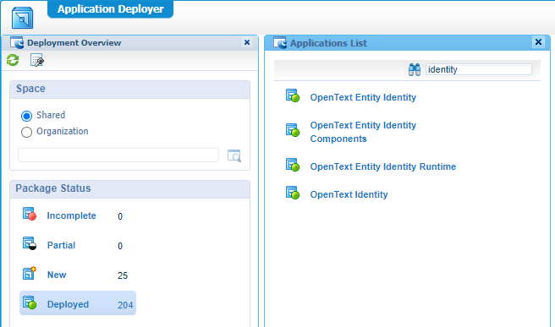Open the Incomplete packages link

tap(71, 215)
